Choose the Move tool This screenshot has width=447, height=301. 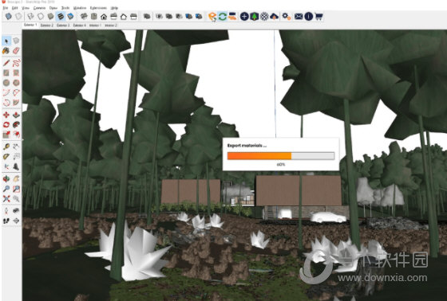point(6,115)
